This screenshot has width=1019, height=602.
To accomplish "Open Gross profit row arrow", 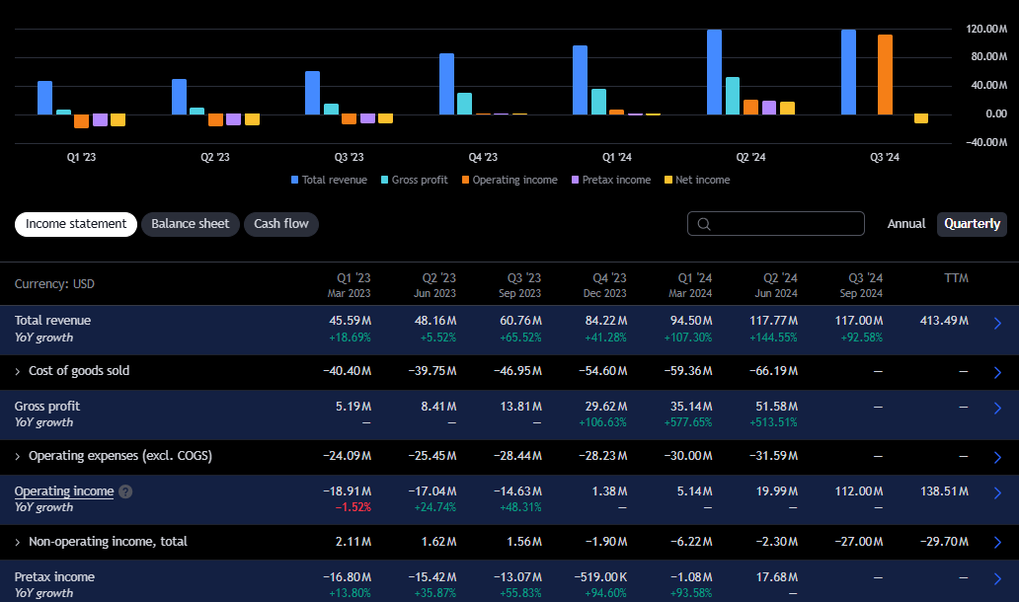I will coord(996,409).
